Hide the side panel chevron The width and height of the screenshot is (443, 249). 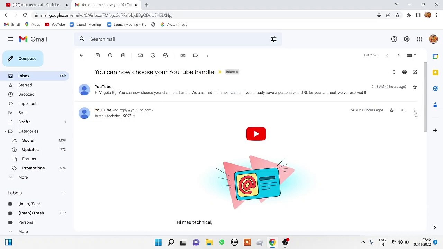pos(435,228)
